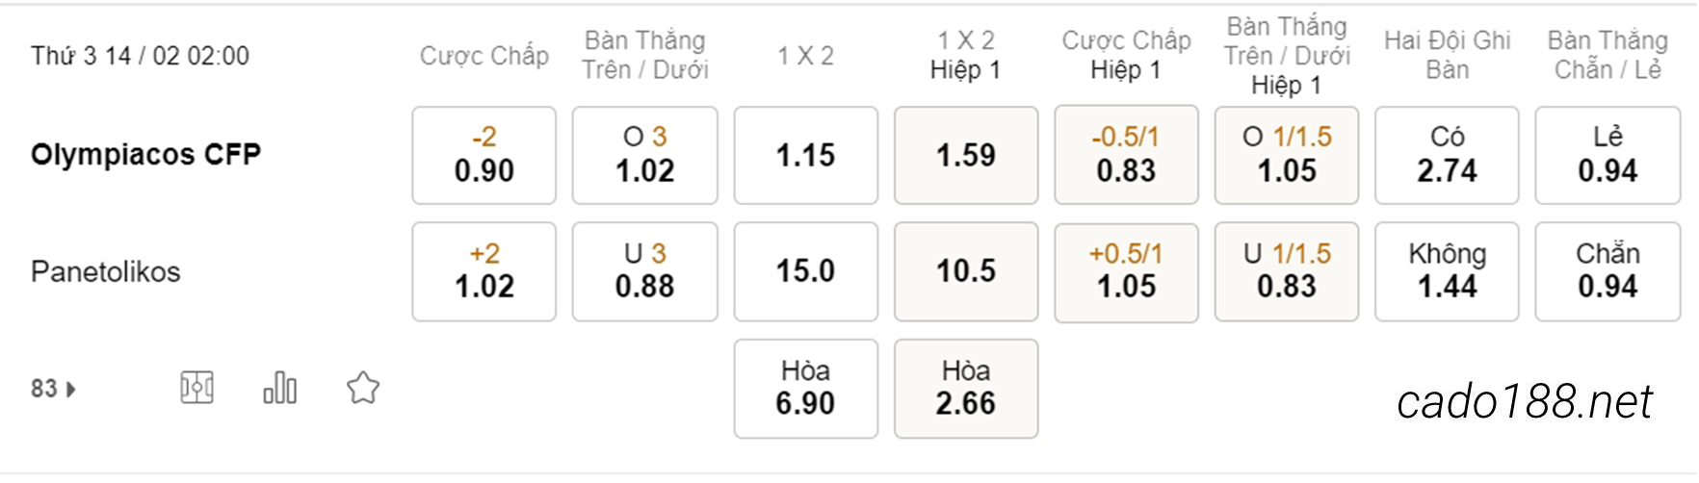Select Không both teams score 1.44
The width and height of the screenshot is (1699, 483).
click(1447, 271)
